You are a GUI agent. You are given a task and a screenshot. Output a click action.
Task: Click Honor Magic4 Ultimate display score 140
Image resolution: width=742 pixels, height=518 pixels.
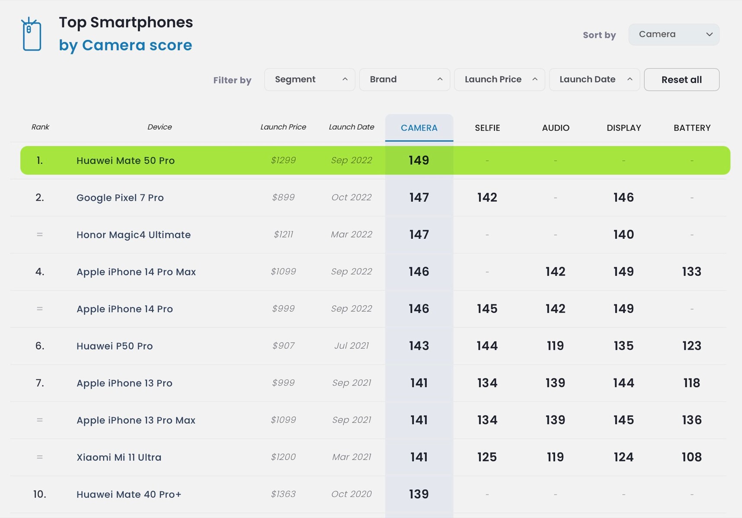click(x=624, y=234)
